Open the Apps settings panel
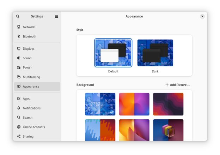 coord(26,99)
